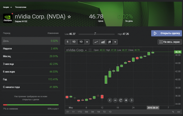The height and width of the screenshot is (116, 183).
Task: Click the 29.91% monthly change value
Action: point(54,56)
